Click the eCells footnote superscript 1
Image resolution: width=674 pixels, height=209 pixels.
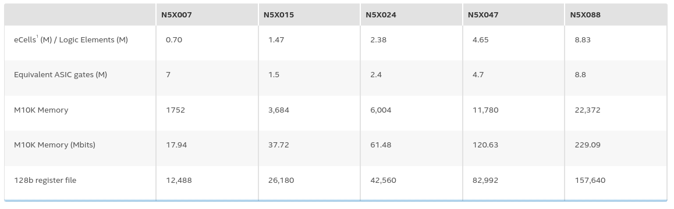click(x=37, y=37)
